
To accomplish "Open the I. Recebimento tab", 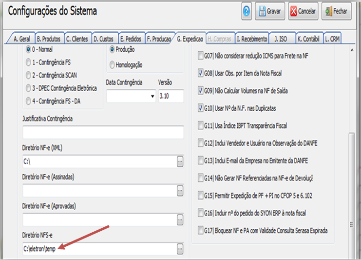I will click(x=251, y=39).
